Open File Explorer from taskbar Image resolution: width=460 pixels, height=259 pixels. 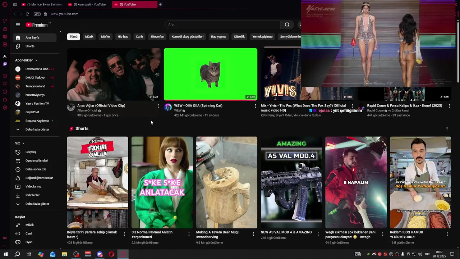[64, 254]
